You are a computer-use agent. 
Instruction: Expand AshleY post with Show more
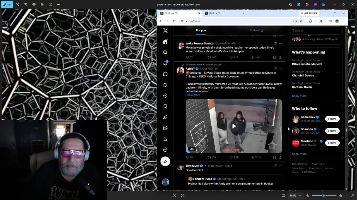pyautogui.click(x=193, y=95)
